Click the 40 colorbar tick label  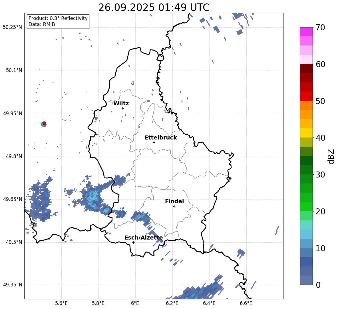click(320, 138)
